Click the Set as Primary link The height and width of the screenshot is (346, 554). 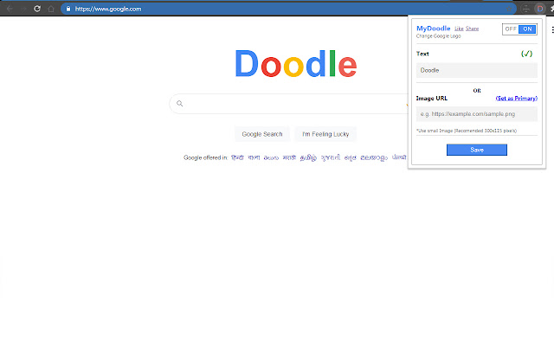tap(517, 98)
